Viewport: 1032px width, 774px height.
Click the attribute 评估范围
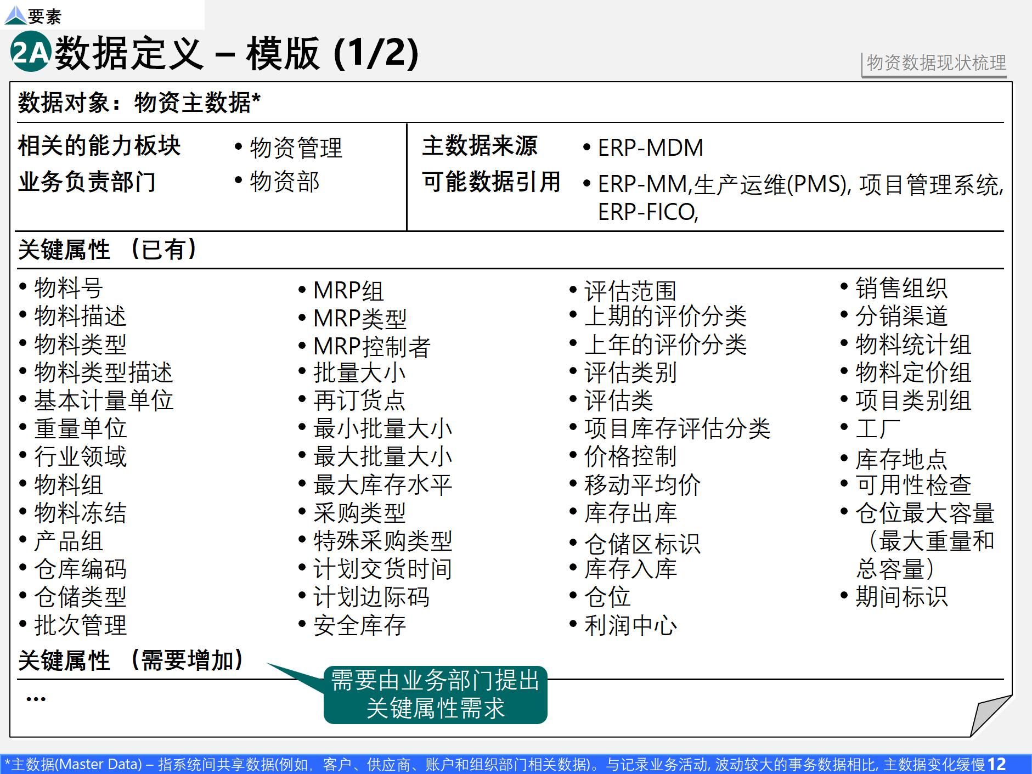tap(630, 291)
